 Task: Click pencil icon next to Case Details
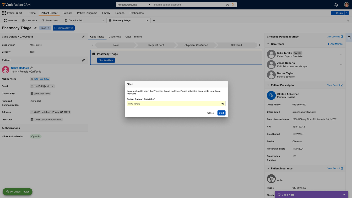pyautogui.click(x=83, y=37)
